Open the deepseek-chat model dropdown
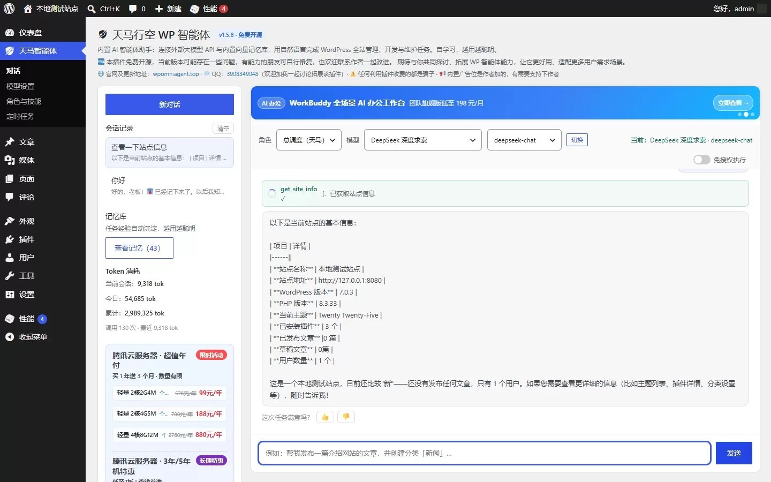Viewport: 771px width, 482px height. (524, 140)
